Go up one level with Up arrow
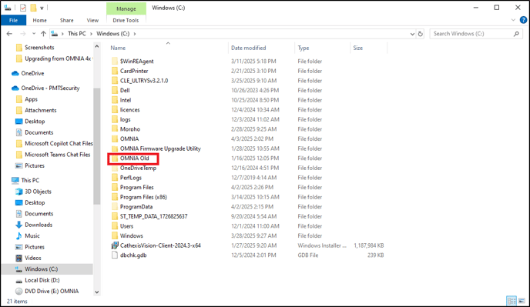The image size is (530, 307). 43,34
